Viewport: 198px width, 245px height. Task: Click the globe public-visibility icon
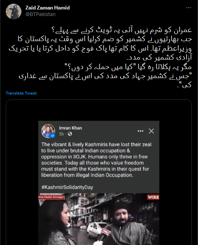click(x=70, y=134)
